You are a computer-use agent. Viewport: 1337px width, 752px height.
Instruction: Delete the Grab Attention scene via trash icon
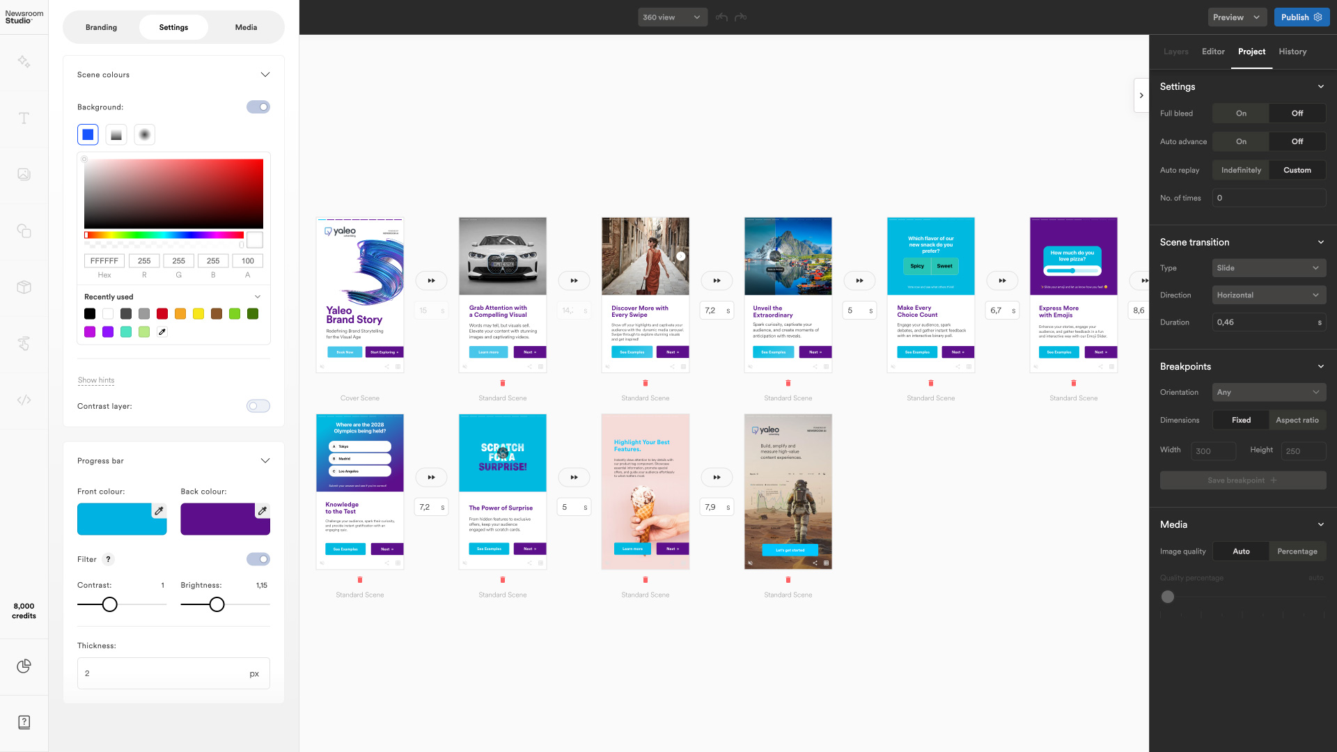click(x=503, y=383)
